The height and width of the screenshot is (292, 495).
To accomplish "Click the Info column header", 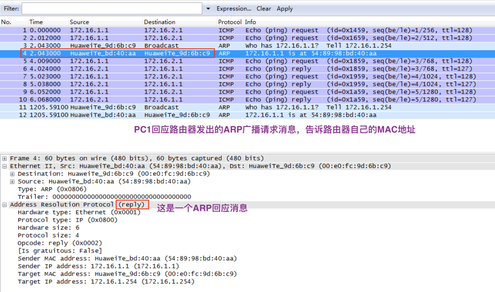I will tap(250, 22).
